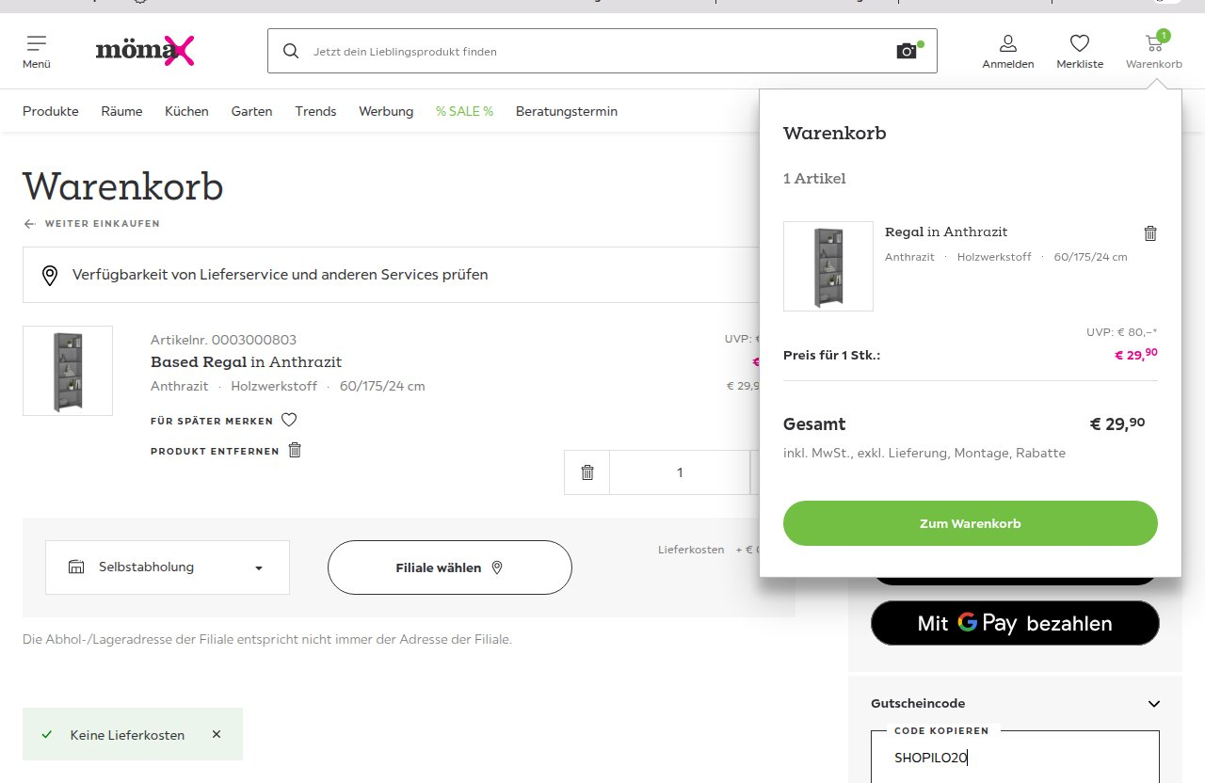Screen dimensions: 1205x783
Task: Click the Filiale wählen button
Action: 450,567
